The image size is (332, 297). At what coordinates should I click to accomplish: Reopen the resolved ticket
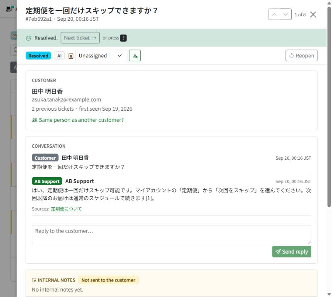click(301, 56)
